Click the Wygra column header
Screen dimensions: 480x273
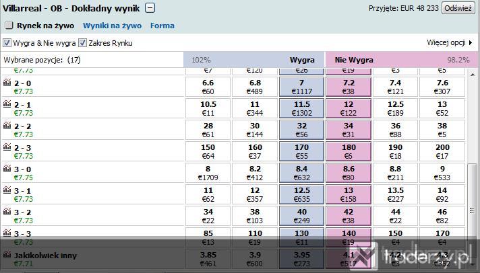point(302,60)
